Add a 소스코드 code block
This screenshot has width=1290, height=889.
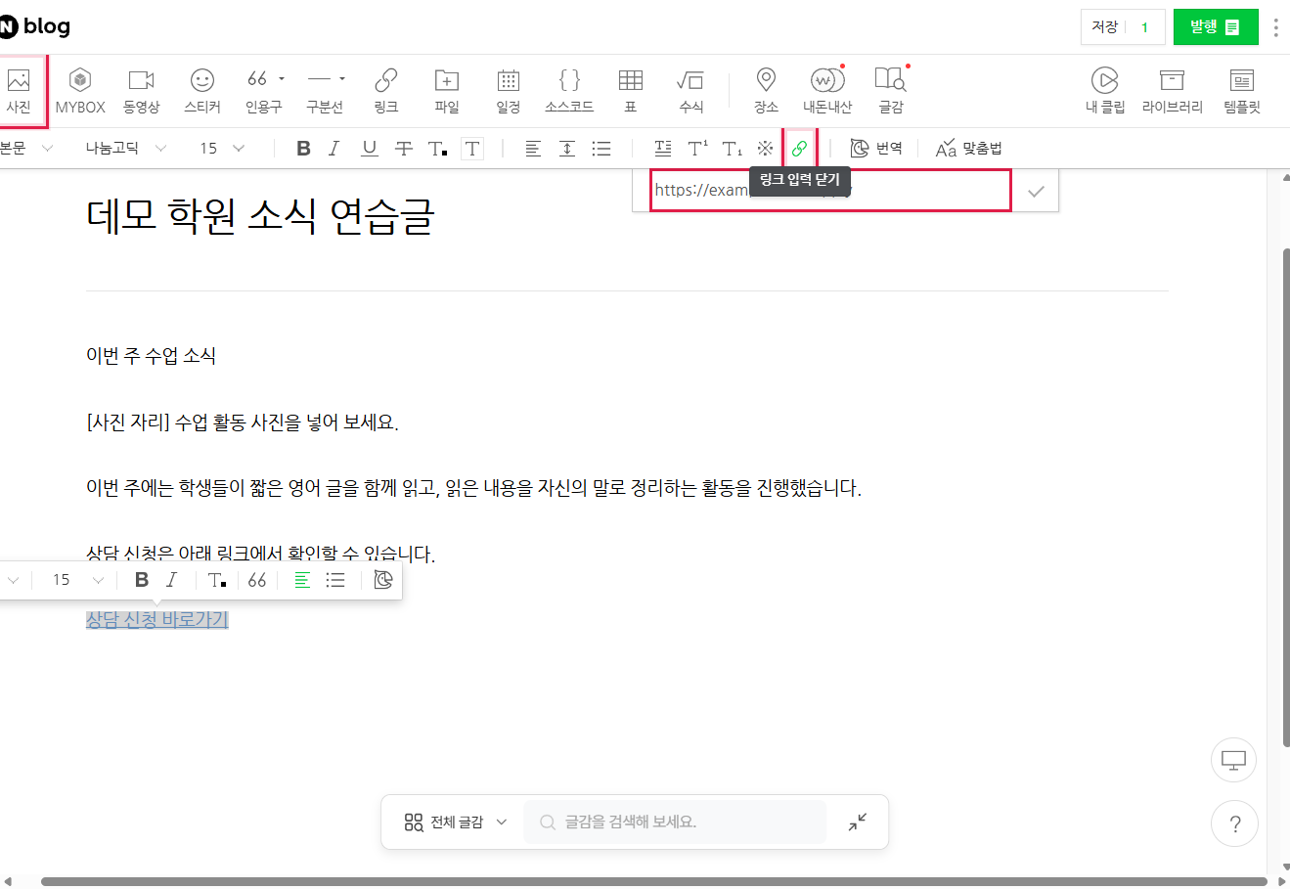(569, 91)
